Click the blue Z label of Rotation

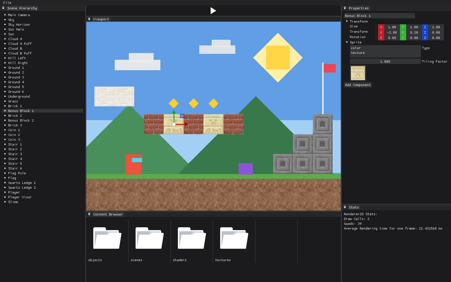425,38
